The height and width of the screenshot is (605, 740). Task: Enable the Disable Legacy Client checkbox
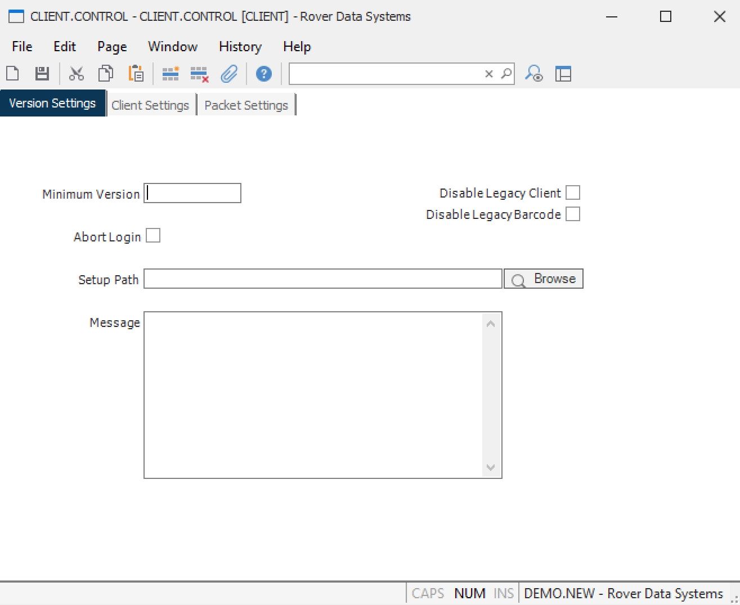coord(572,193)
